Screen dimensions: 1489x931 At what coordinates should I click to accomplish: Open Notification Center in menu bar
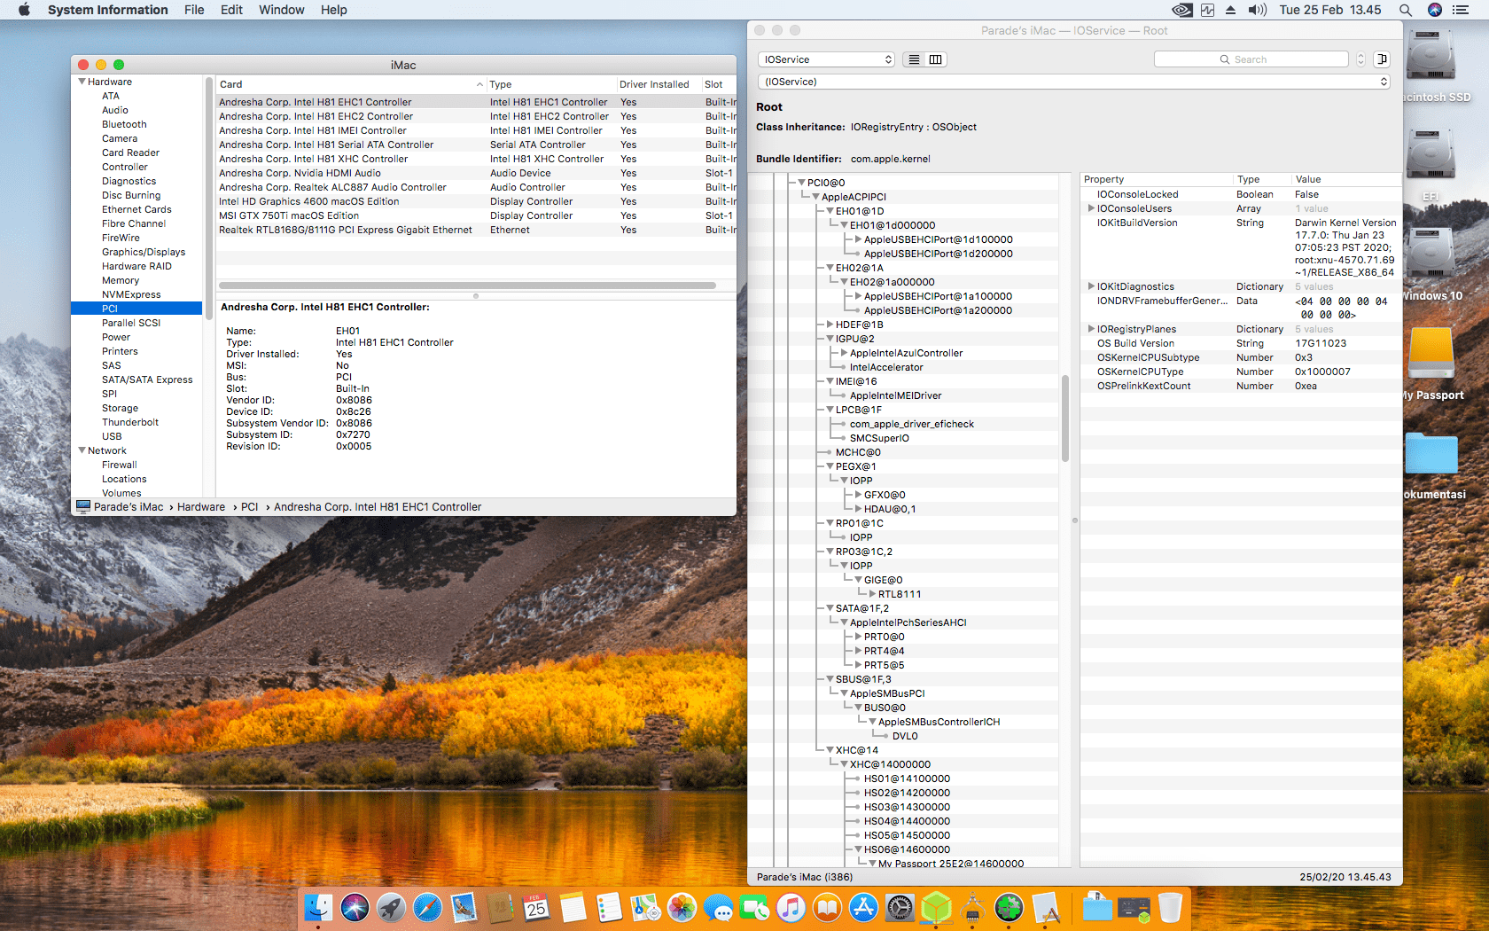point(1460,10)
